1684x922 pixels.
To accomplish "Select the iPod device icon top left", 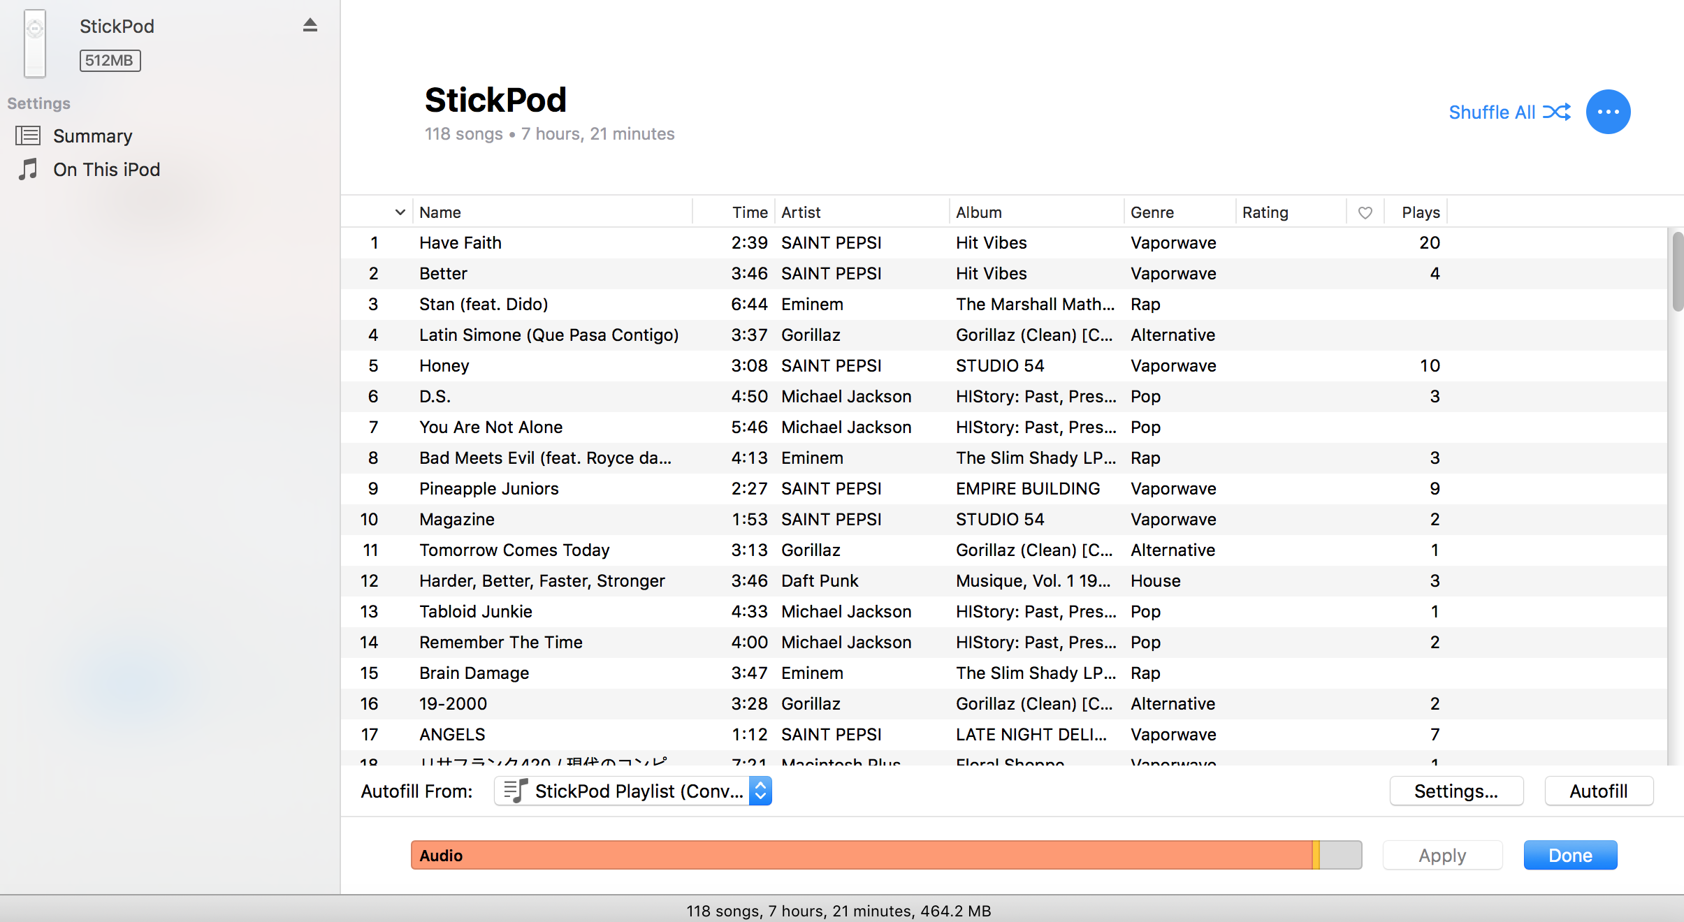I will tap(34, 43).
